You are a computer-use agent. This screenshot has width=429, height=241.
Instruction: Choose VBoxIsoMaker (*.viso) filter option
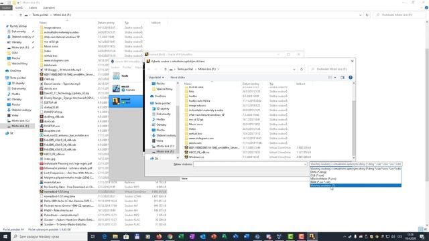[x=355, y=179]
